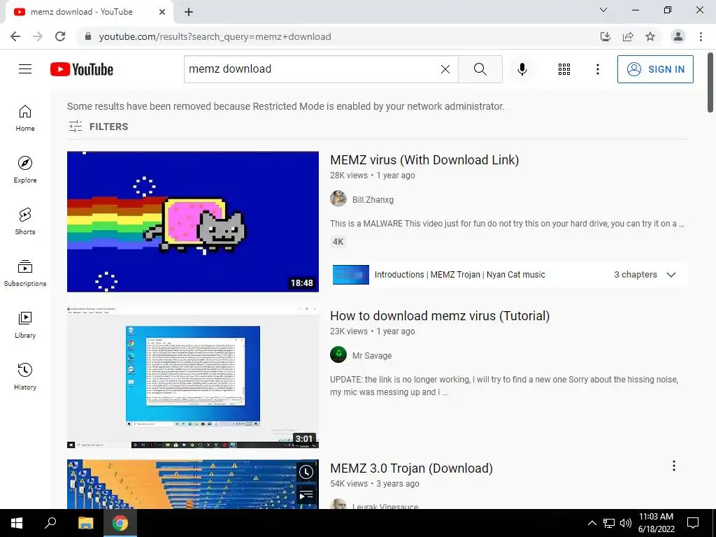Open the volume tray icon
This screenshot has height=537, width=716.
[x=625, y=523]
